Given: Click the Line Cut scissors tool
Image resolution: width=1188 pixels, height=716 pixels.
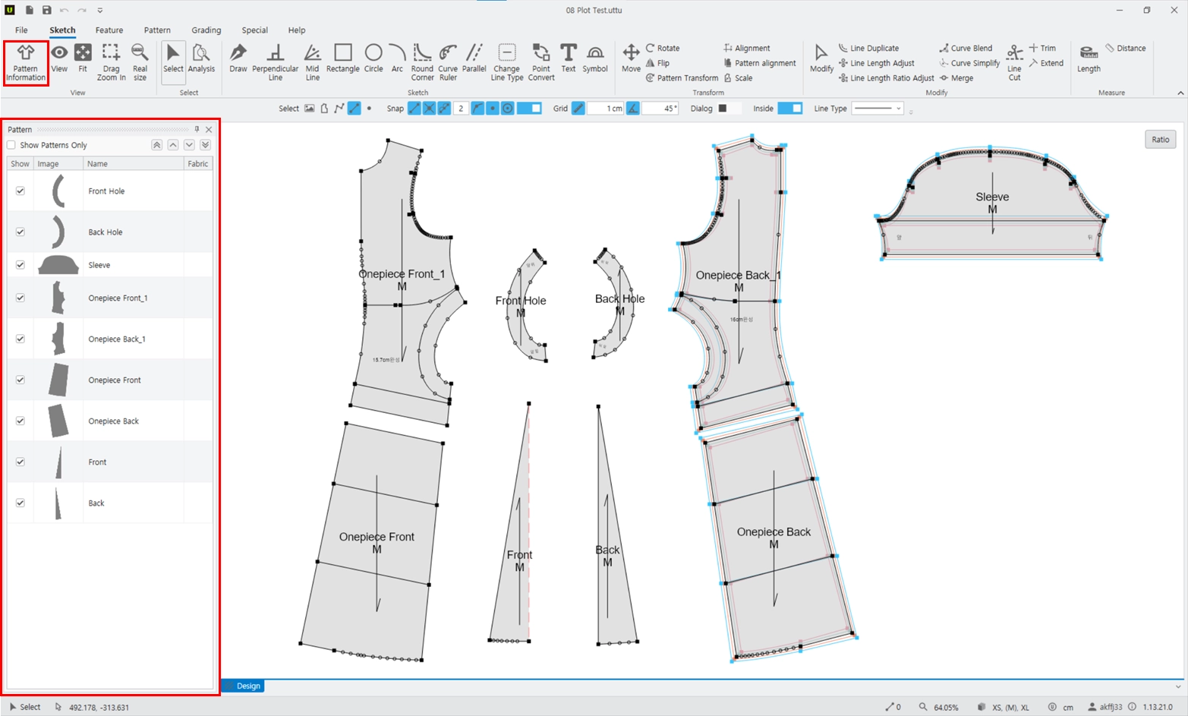Looking at the screenshot, I should click(1014, 62).
